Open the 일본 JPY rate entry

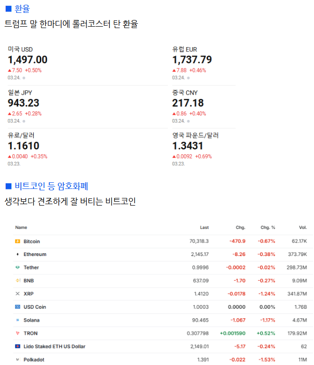[x=24, y=103]
